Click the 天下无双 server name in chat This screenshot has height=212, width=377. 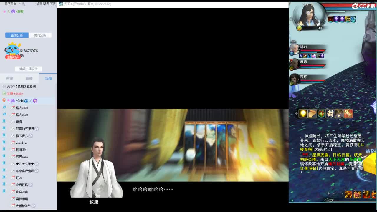tap(337, 159)
